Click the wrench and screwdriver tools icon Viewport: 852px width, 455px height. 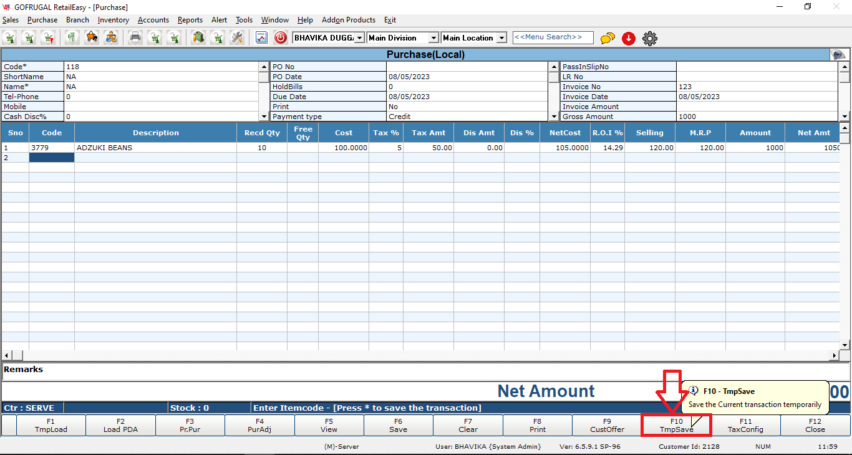(237, 37)
